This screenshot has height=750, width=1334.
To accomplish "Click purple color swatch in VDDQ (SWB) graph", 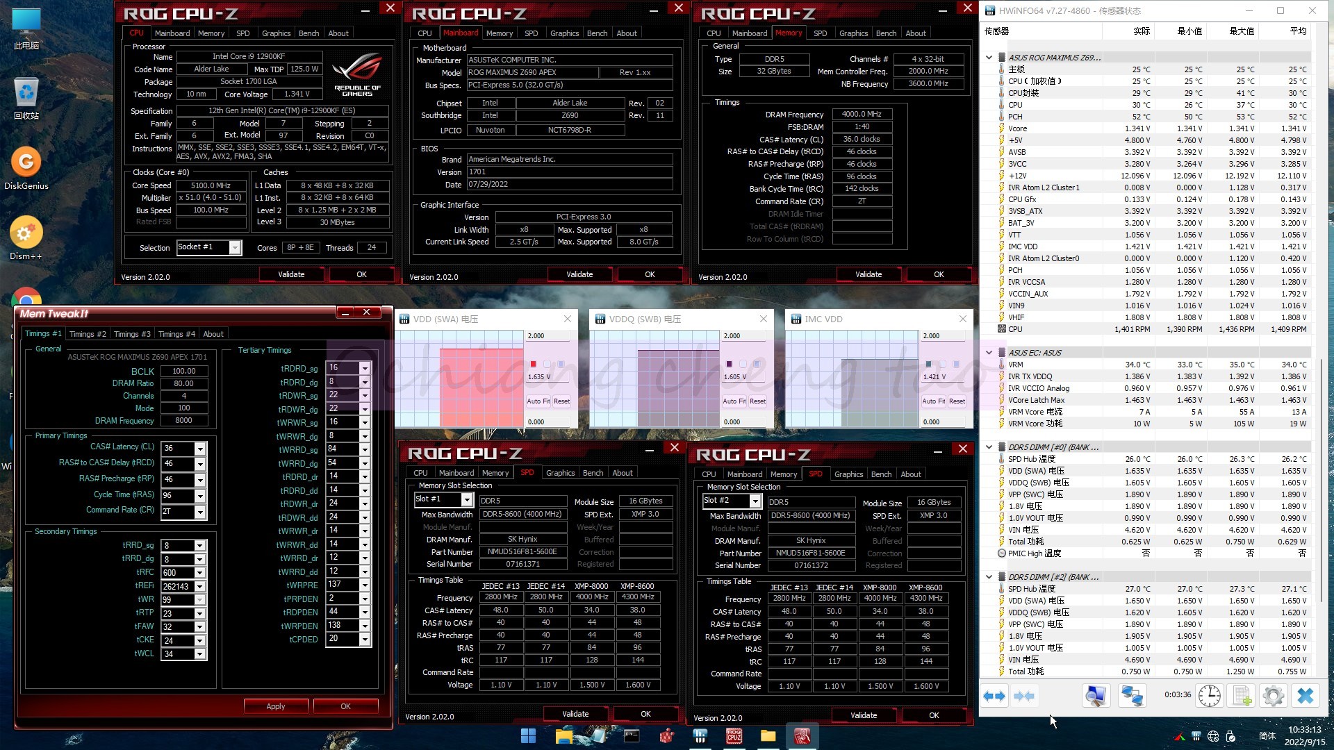I will pos(729,364).
